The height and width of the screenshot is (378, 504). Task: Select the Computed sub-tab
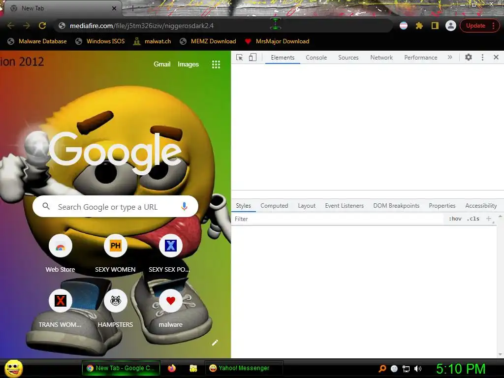point(274,205)
